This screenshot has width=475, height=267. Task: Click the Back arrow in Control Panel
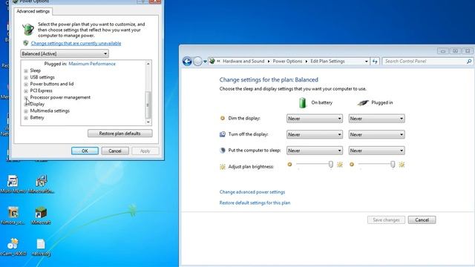(187, 62)
